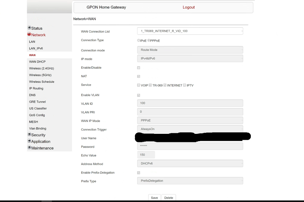Expand the Status menu plus icon
304x202 pixels.
(x=29, y=28)
